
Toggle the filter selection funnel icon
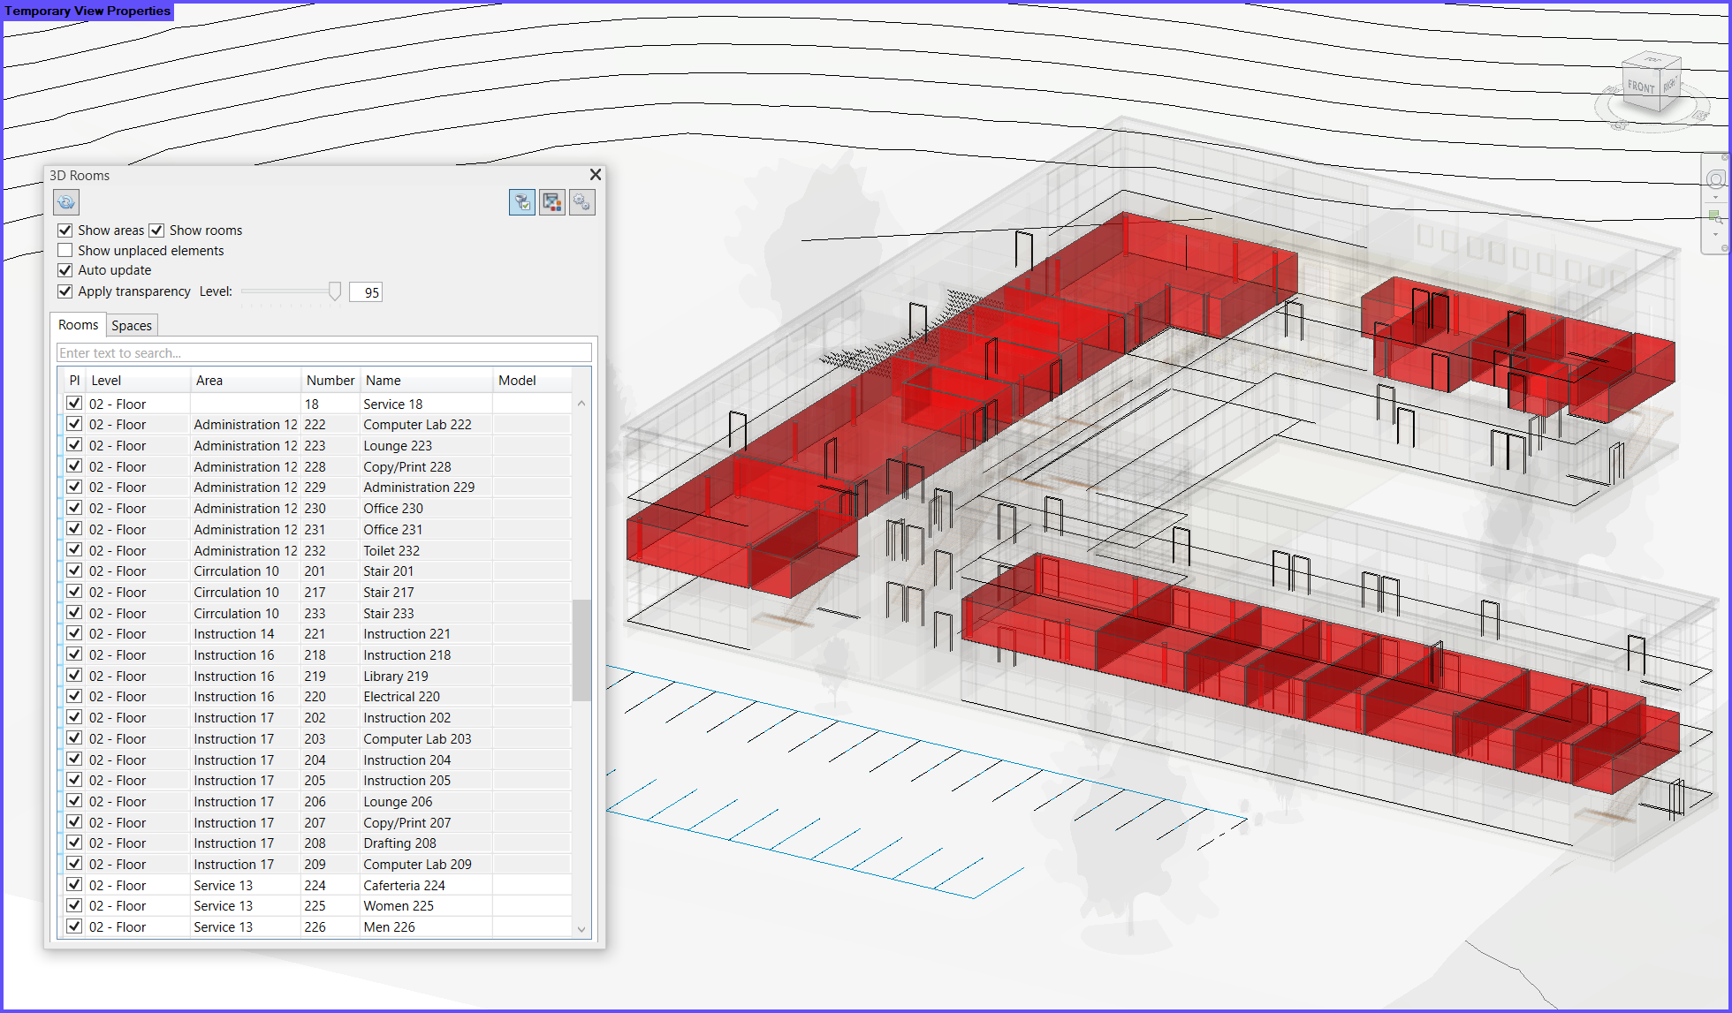521,202
